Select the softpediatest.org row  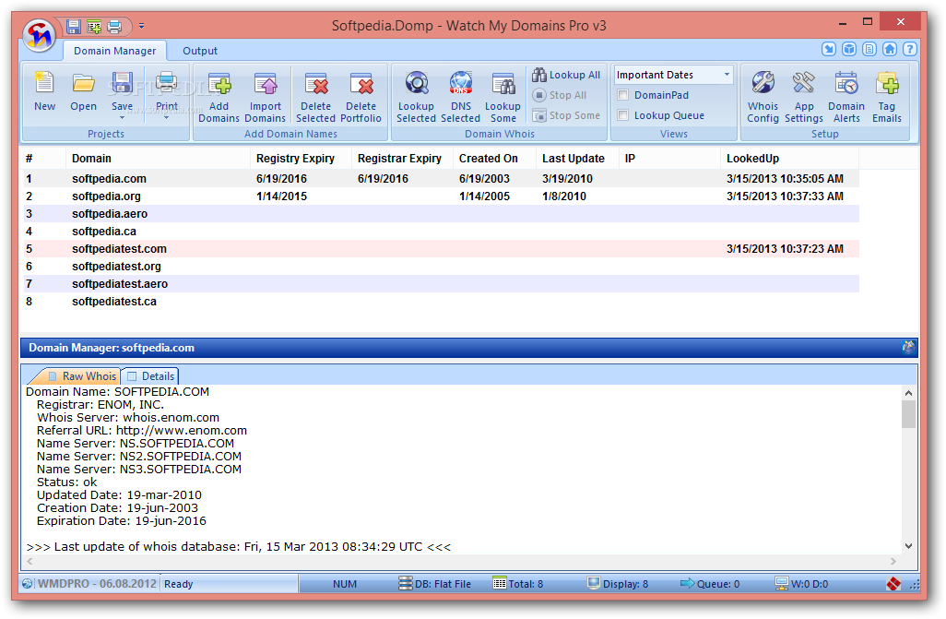[x=442, y=267]
